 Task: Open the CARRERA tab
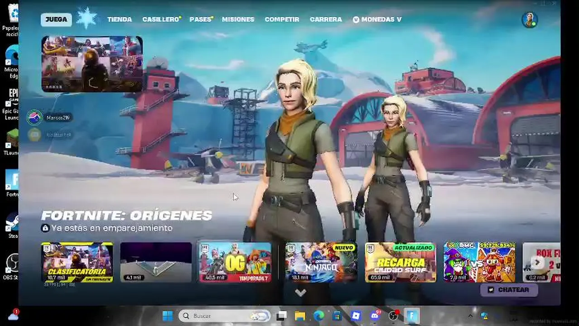[x=326, y=19]
